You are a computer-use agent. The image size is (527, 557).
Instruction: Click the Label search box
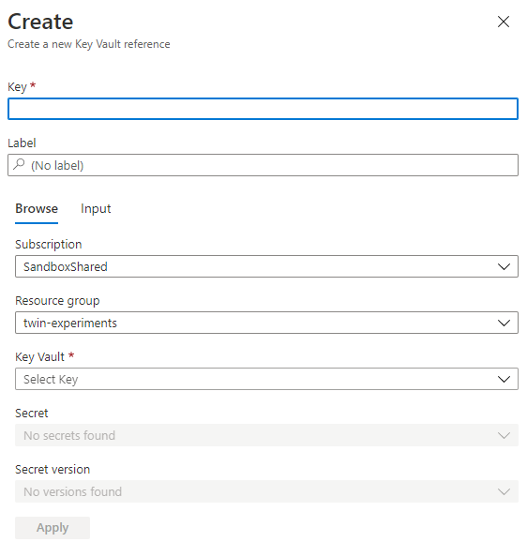[263, 165]
